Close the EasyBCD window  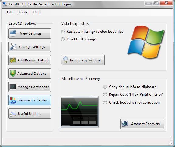coord(166,3)
